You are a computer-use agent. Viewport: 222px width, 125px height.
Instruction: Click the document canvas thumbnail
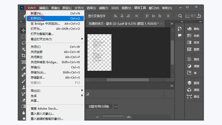(99, 53)
